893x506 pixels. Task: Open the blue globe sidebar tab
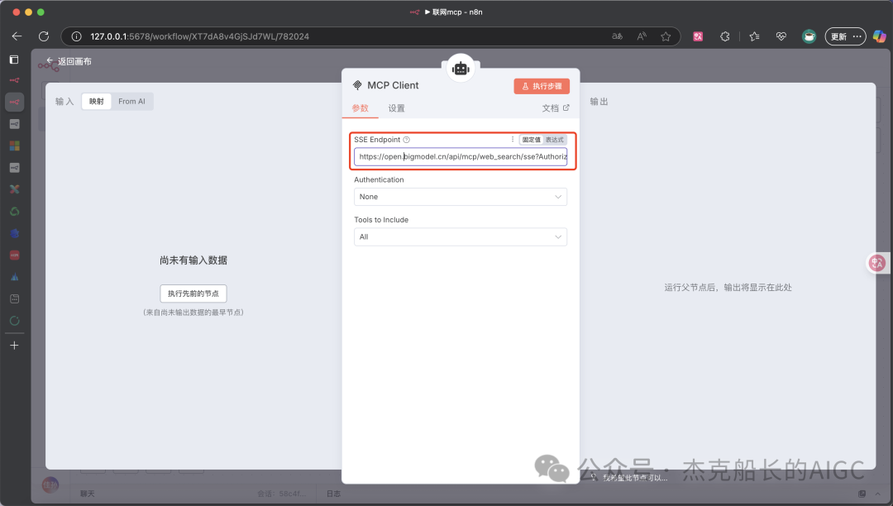pyautogui.click(x=14, y=233)
